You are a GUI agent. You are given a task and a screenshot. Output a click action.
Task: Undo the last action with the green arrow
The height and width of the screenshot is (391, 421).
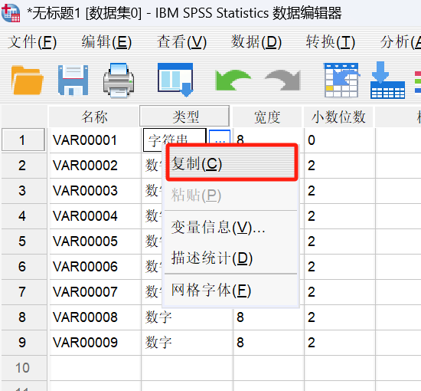pyautogui.click(x=233, y=80)
